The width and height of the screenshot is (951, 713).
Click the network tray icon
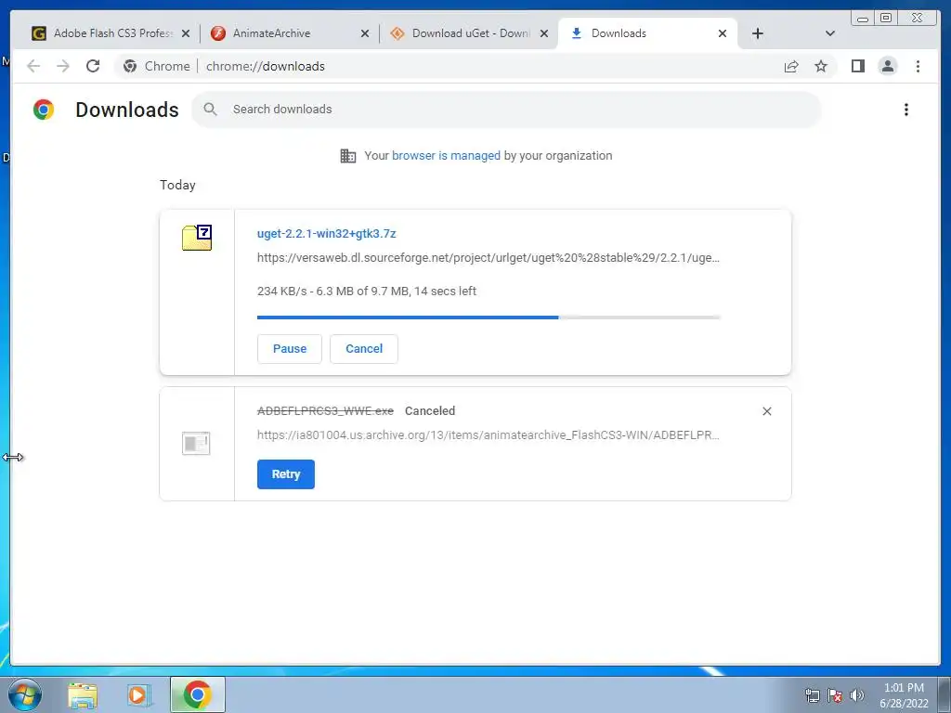(812, 695)
